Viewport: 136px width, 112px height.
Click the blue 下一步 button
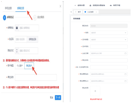click(58, 98)
